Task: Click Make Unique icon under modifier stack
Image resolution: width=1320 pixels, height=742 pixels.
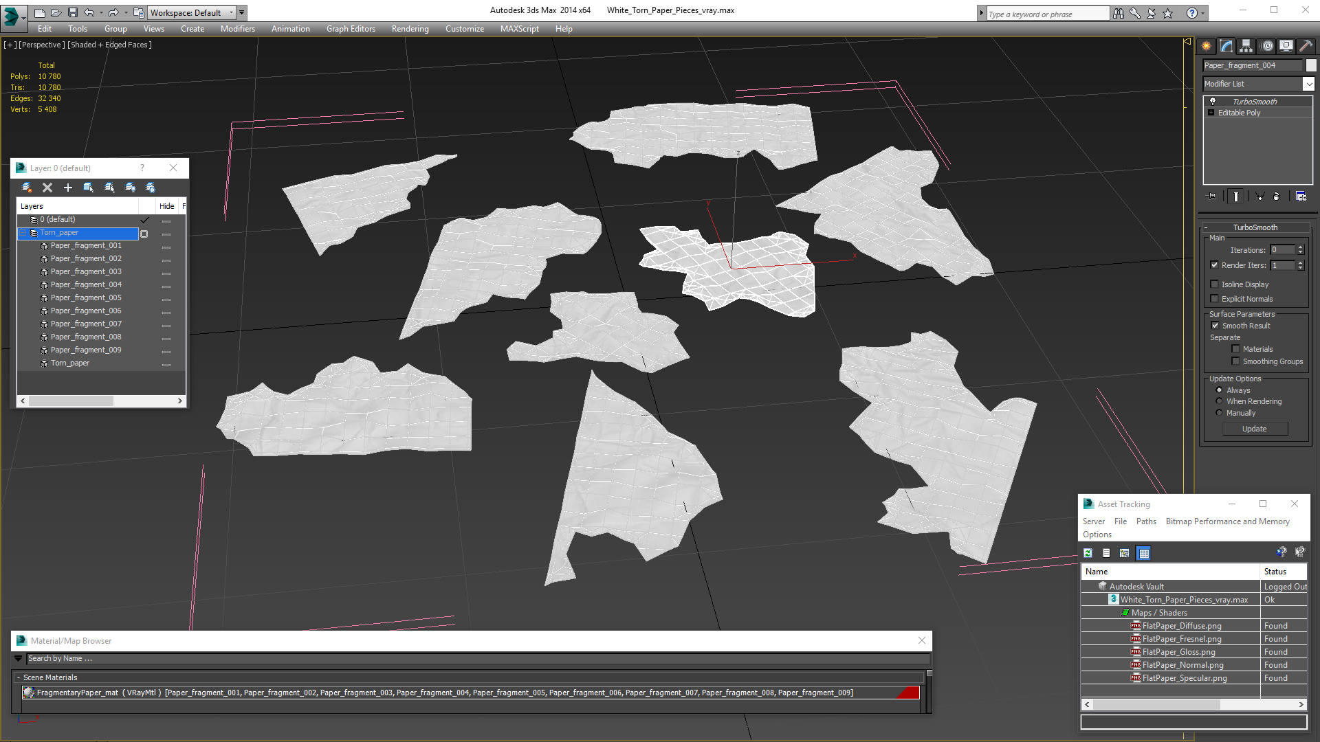Action: pyautogui.click(x=1260, y=196)
